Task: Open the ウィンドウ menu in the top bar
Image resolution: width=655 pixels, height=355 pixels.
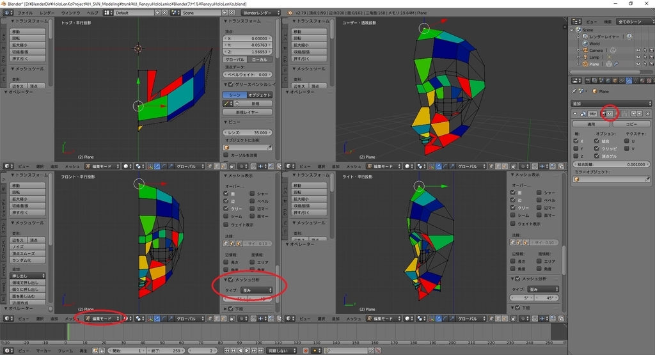Action: pyautogui.click(x=70, y=13)
